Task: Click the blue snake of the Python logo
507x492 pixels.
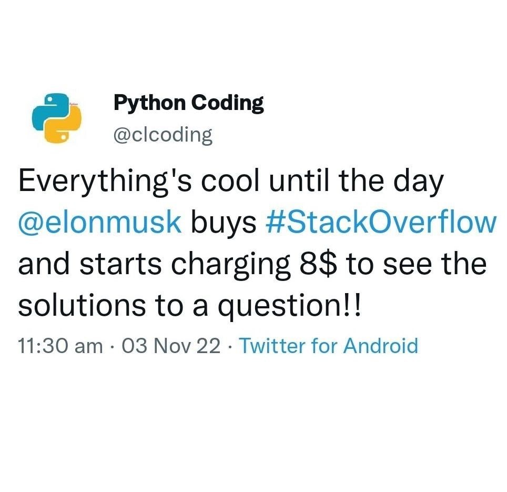Action: (x=46, y=108)
